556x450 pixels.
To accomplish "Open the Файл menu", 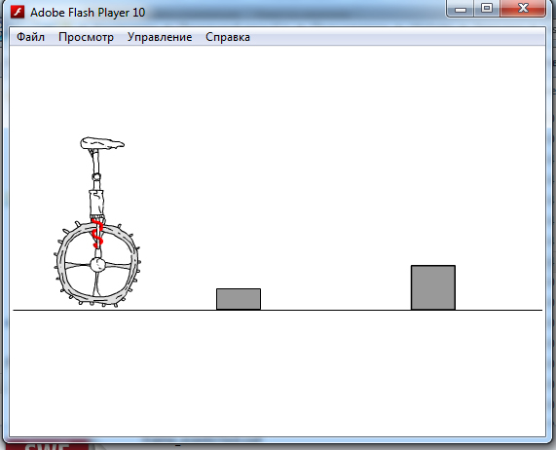I will (30, 37).
